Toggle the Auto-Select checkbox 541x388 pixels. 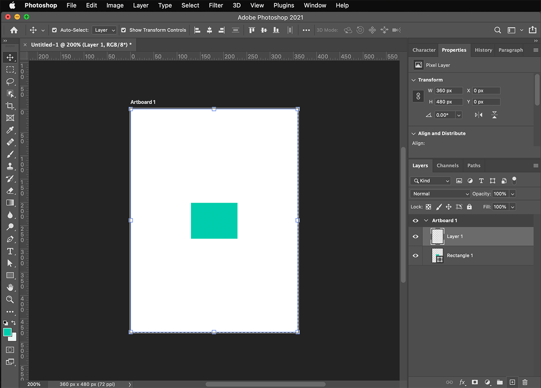[x=54, y=30]
